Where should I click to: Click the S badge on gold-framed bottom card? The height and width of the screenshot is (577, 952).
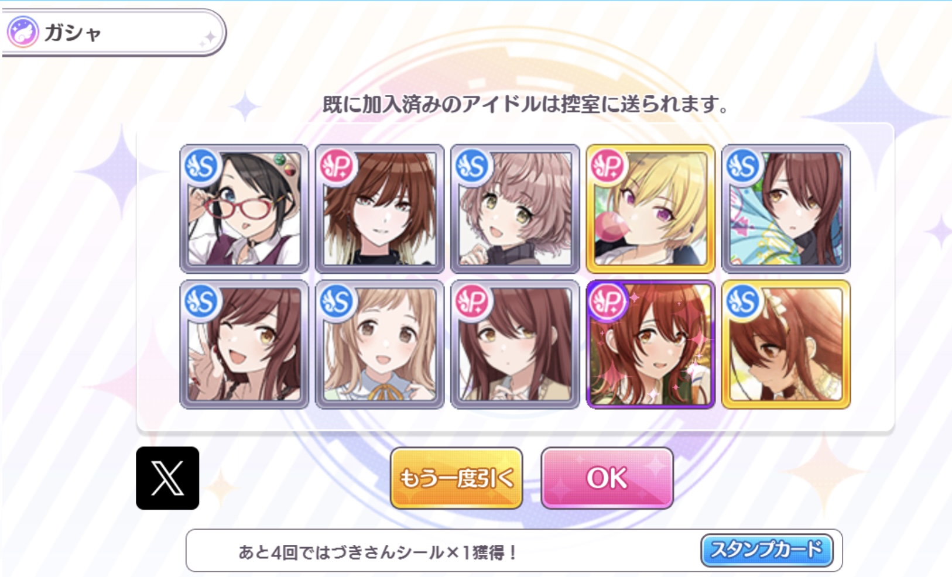[744, 302]
